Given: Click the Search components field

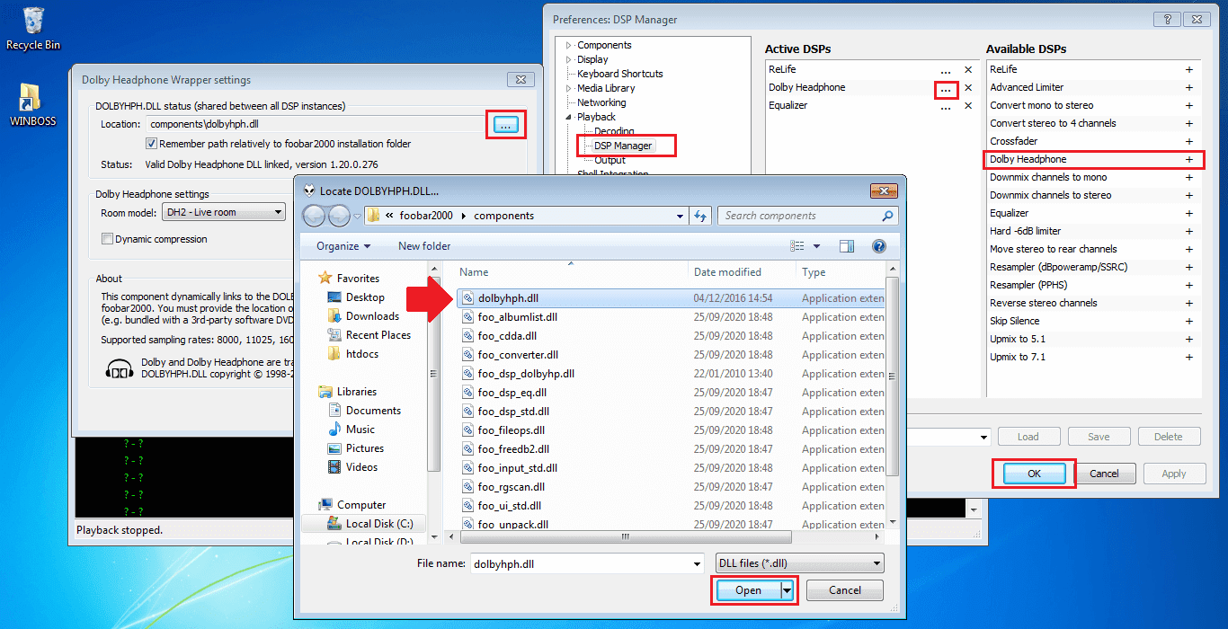Looking at the screenshot, I should coord(798,216).
